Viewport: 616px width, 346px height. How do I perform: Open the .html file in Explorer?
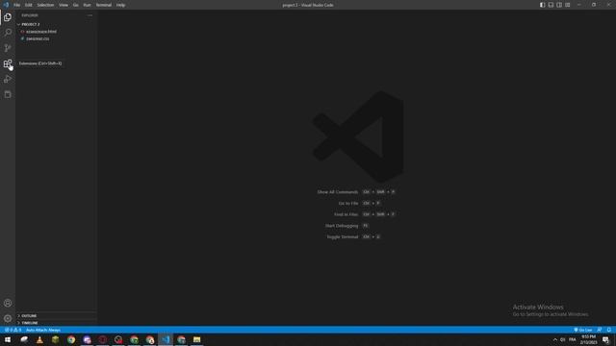point(40,32)
